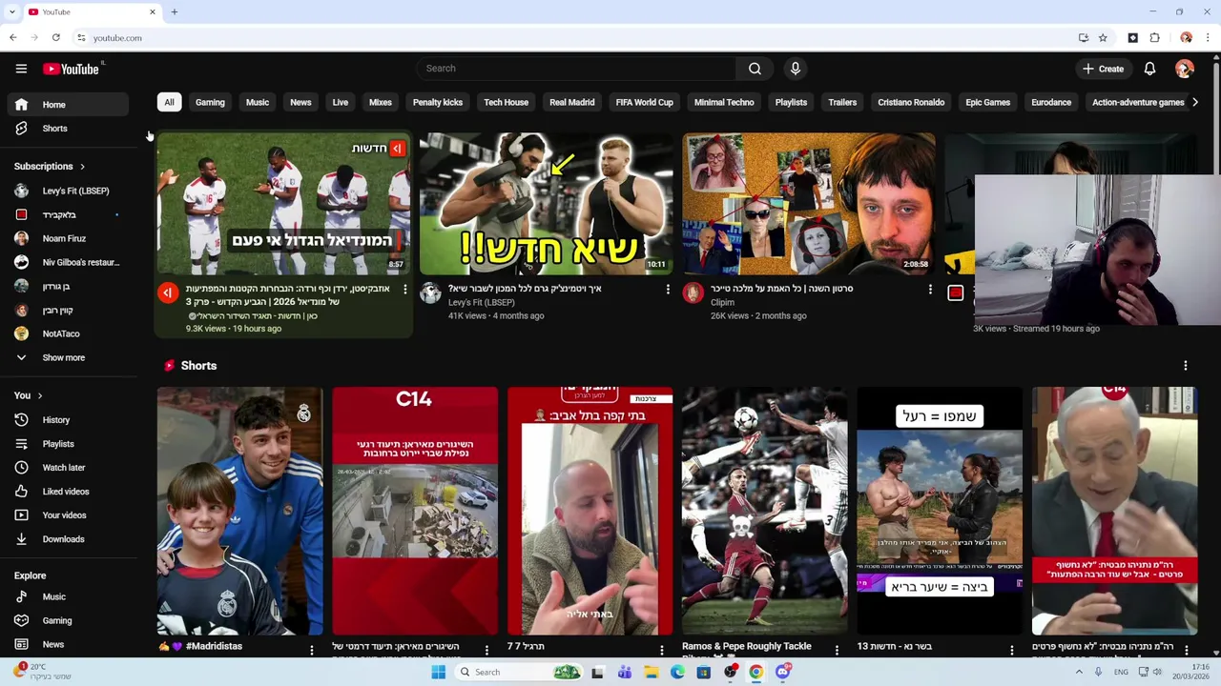Open options menu for Clipim video
This screenshot has width=1221, height=686.
tap(930, 289)
